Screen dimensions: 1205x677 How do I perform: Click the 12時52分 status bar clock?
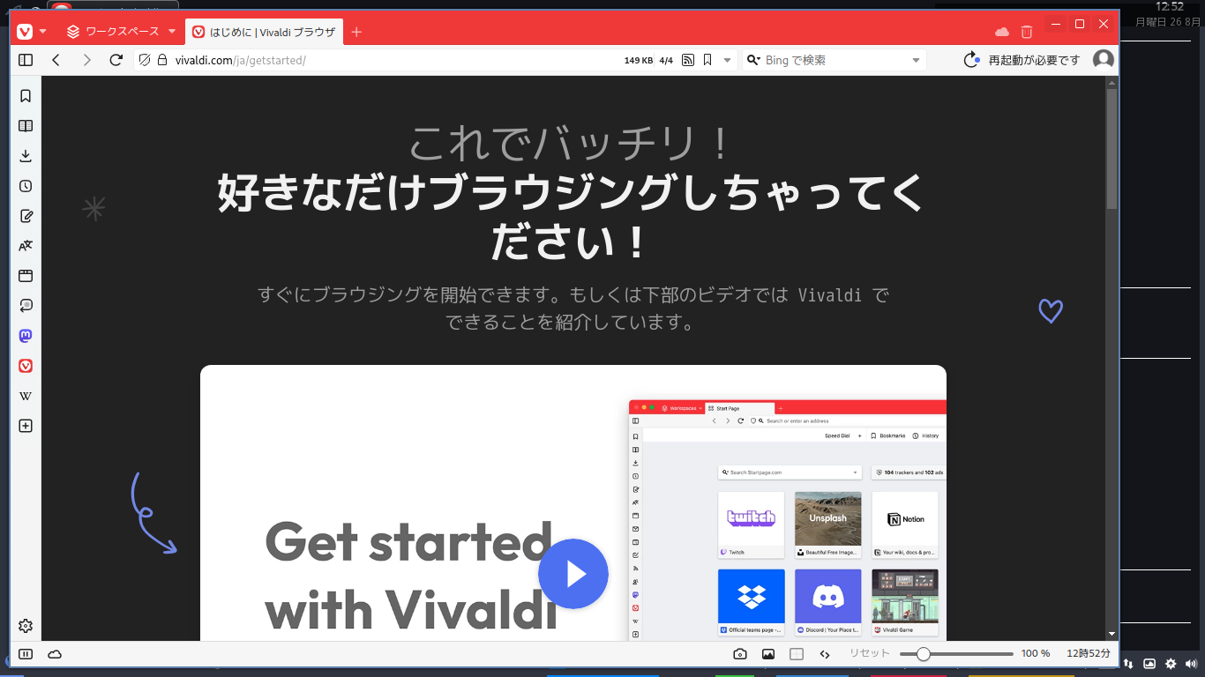click(x=1089, y=654)
